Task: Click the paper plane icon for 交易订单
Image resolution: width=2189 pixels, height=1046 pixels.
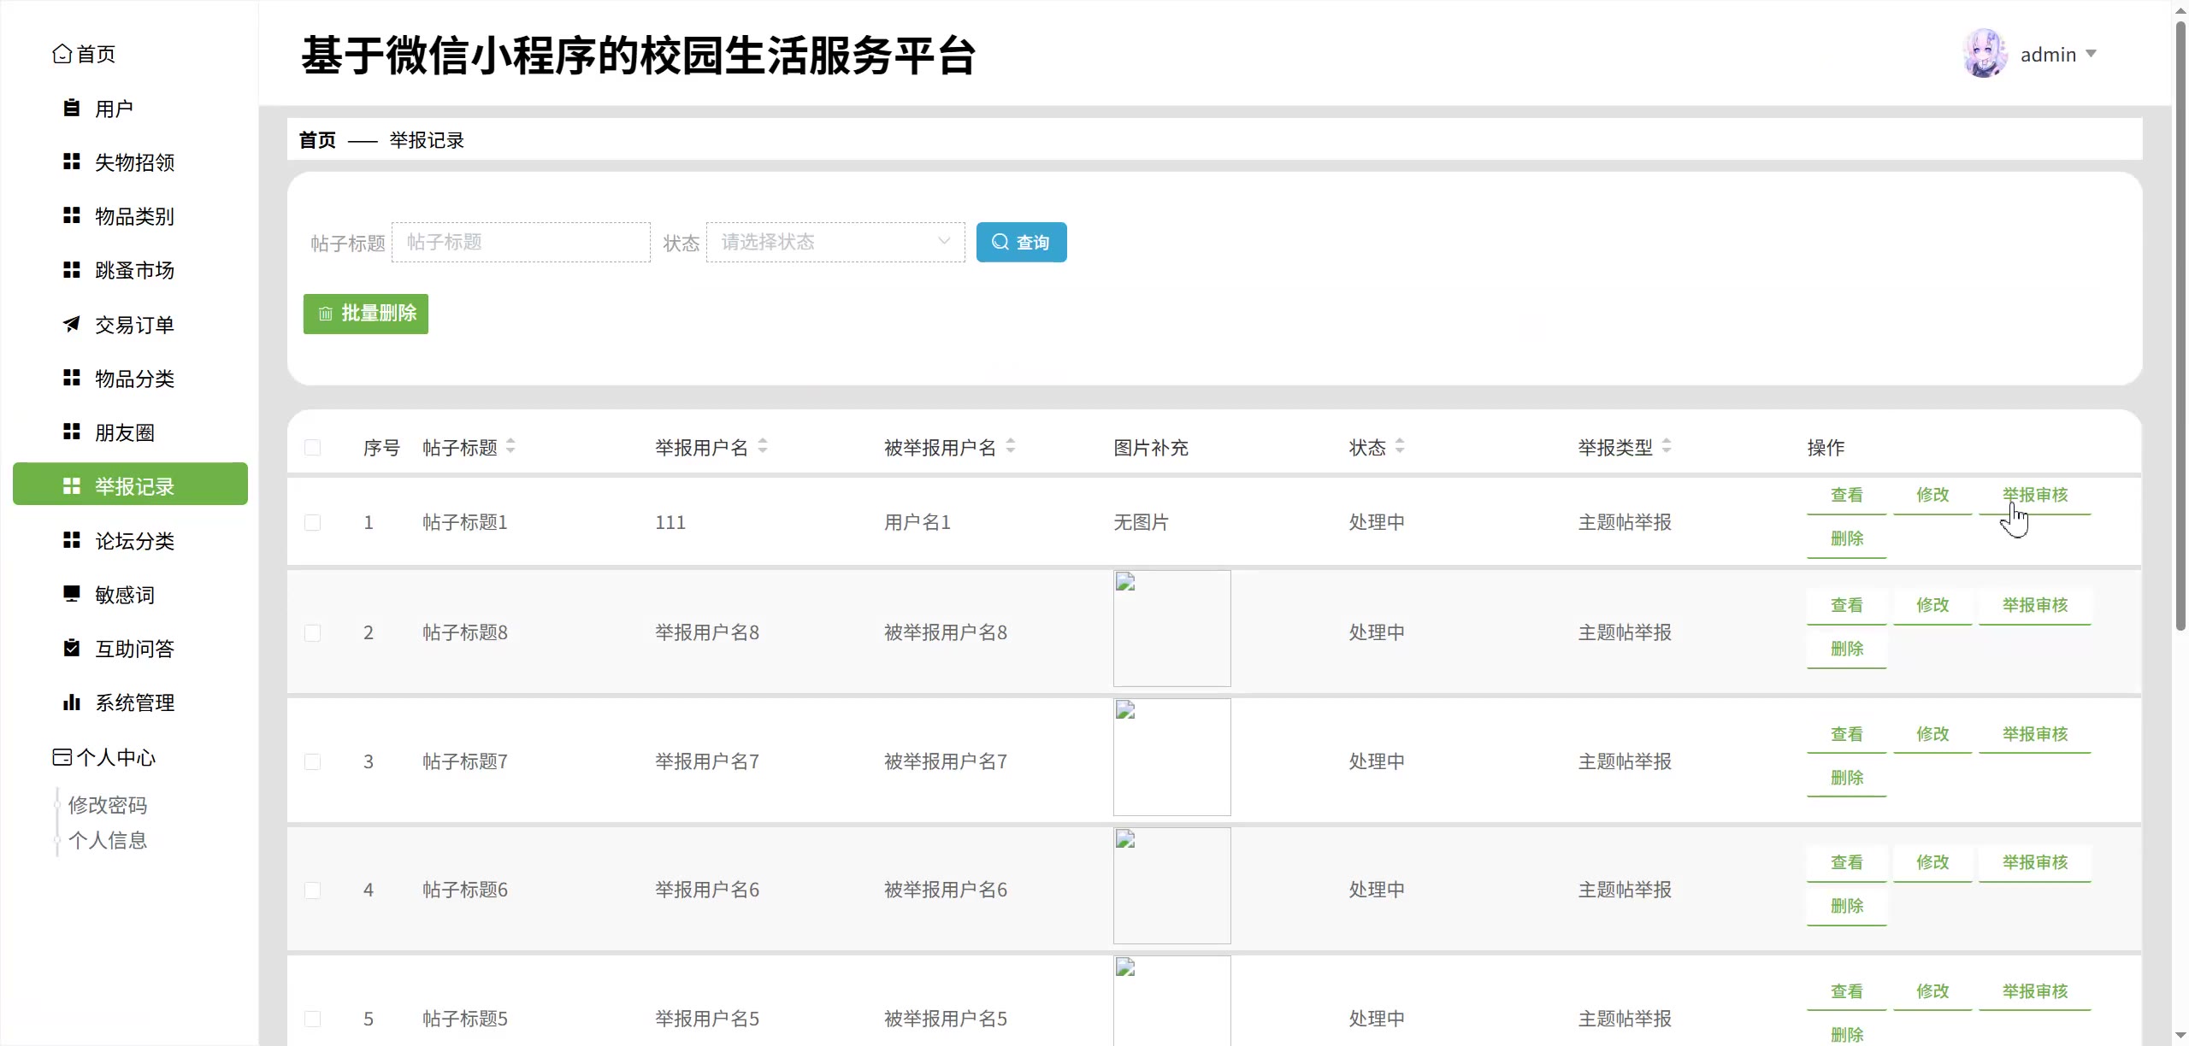Action: [72, 325]
